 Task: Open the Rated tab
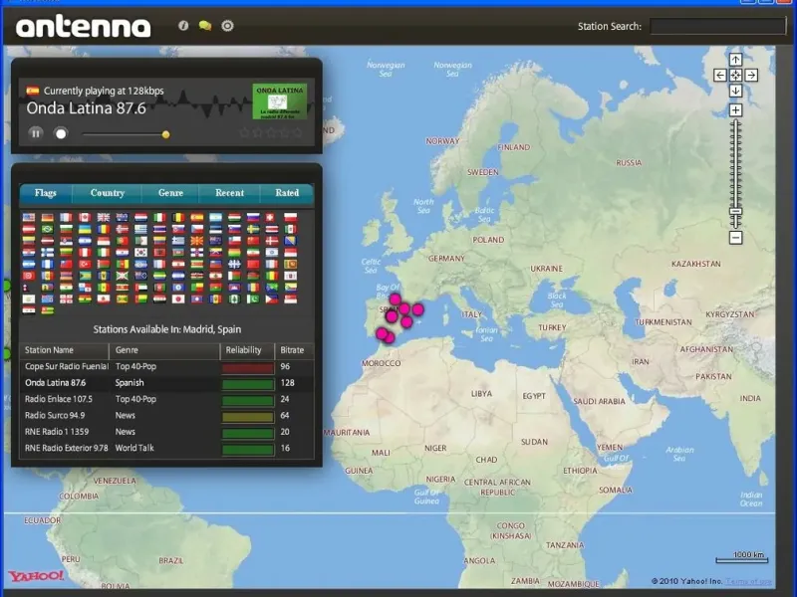pos(287,193)
